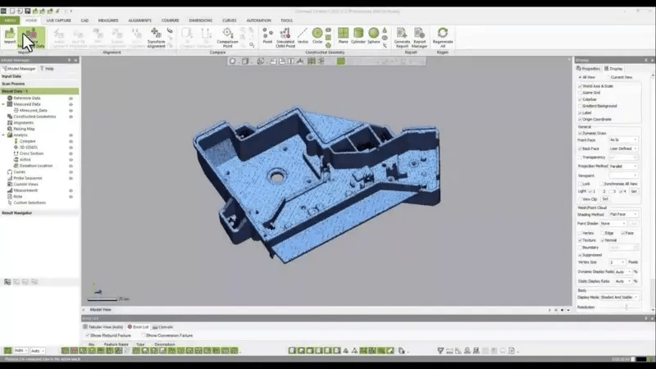Open the Projection Method dropdown
This screenshot has height=369, width=656.
click(623, 166)
